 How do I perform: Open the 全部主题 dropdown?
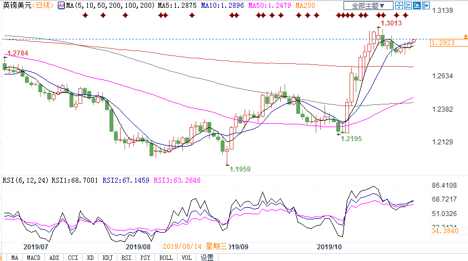364,6
